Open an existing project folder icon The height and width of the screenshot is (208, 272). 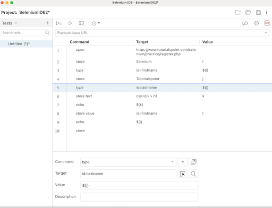248,12
